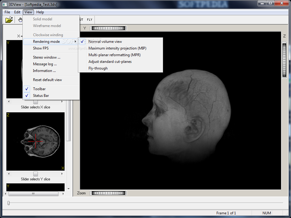
Task: Choose Reset default view
Action: pyautogui.click(x=51, y=80)
